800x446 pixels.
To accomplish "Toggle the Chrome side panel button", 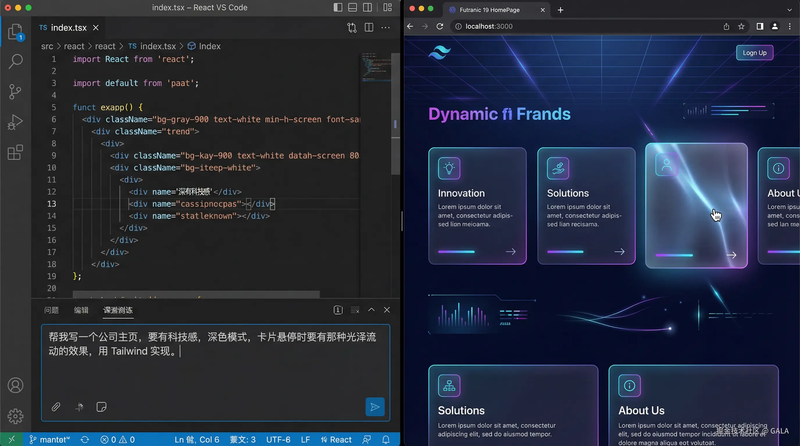I will [x=760, y=26].
